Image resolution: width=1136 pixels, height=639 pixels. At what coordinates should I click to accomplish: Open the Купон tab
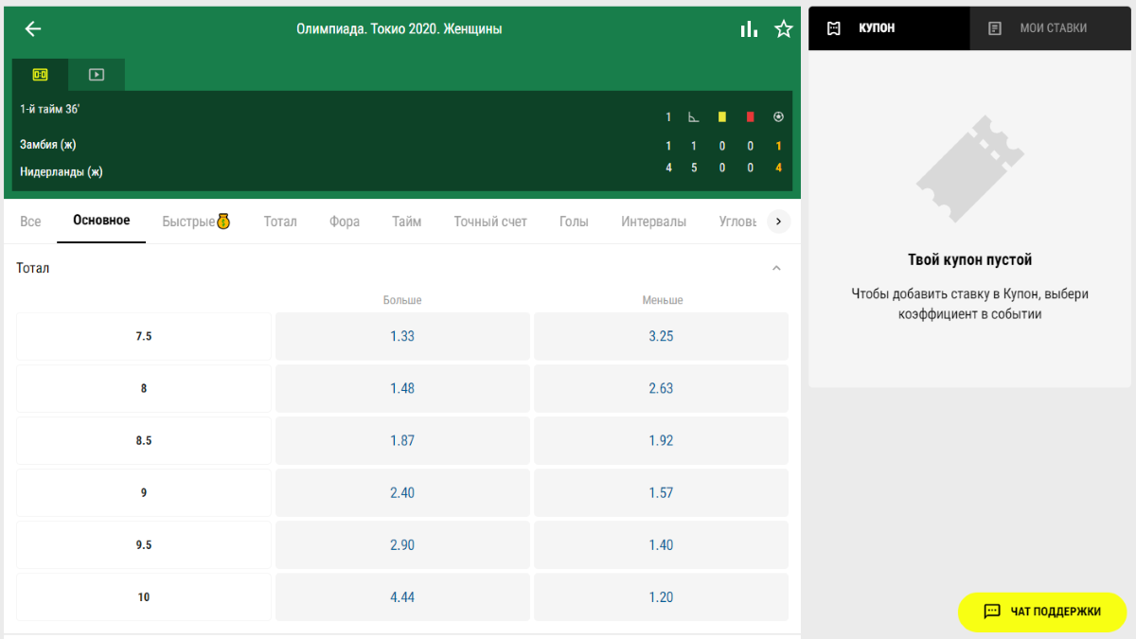(888, 28)
